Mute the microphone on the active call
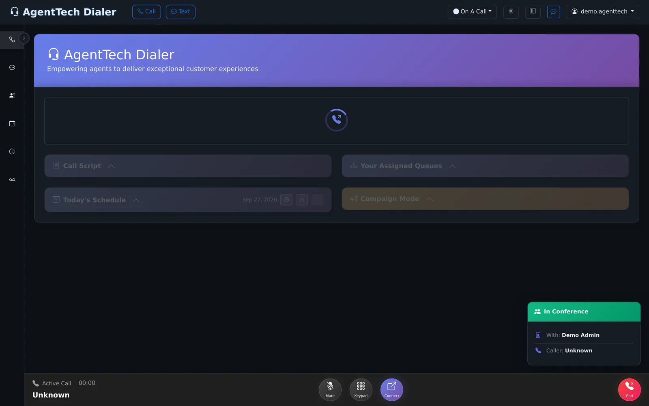This screenshot has height=406, width=649. pyautogui.click(x=330, y=390)
